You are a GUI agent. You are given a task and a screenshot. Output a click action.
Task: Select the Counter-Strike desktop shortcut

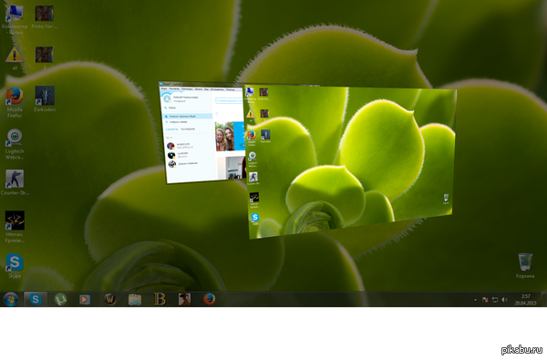(x=15, y=182)
